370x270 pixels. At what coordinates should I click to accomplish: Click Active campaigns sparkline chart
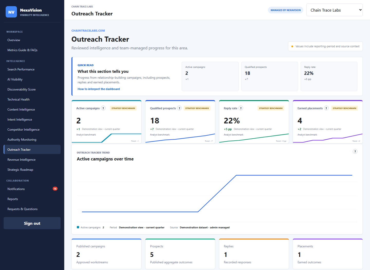(106, 138)
